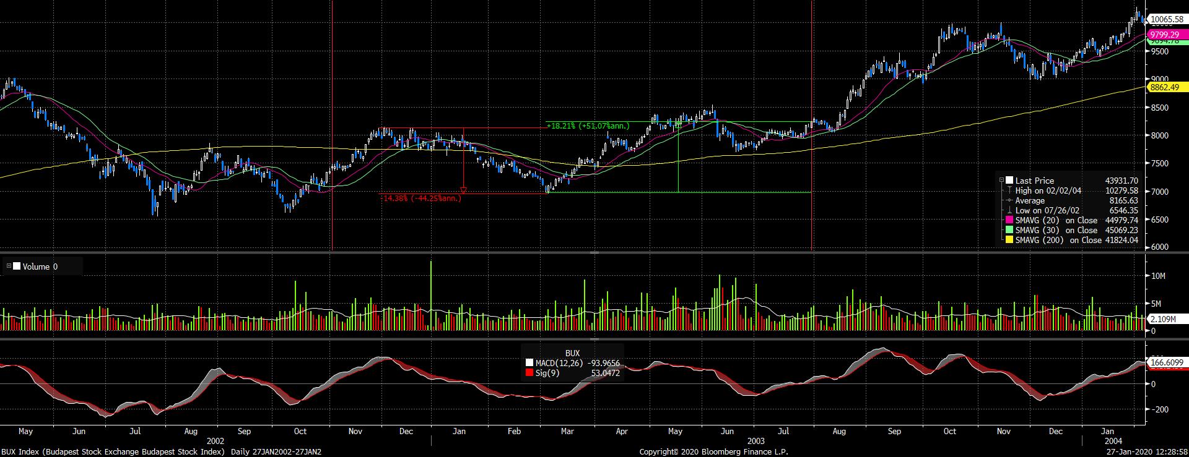Expand the Volume legend box
The width and height of the screenshot is (1189, 457).
(x=9, y=267)
